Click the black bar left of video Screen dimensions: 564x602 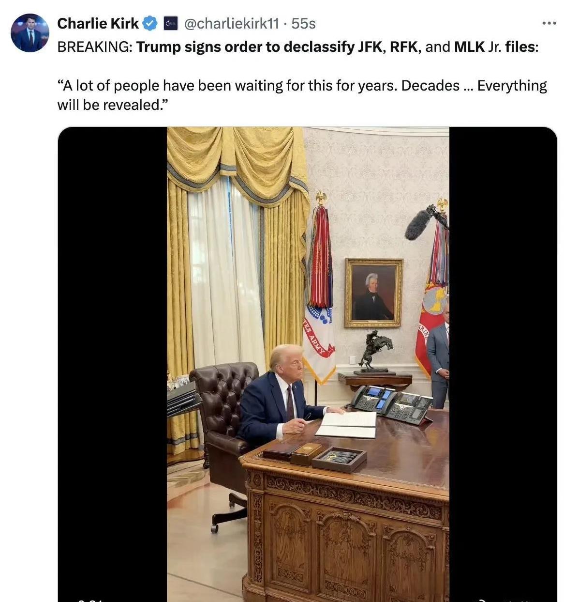tap(112, 364)
